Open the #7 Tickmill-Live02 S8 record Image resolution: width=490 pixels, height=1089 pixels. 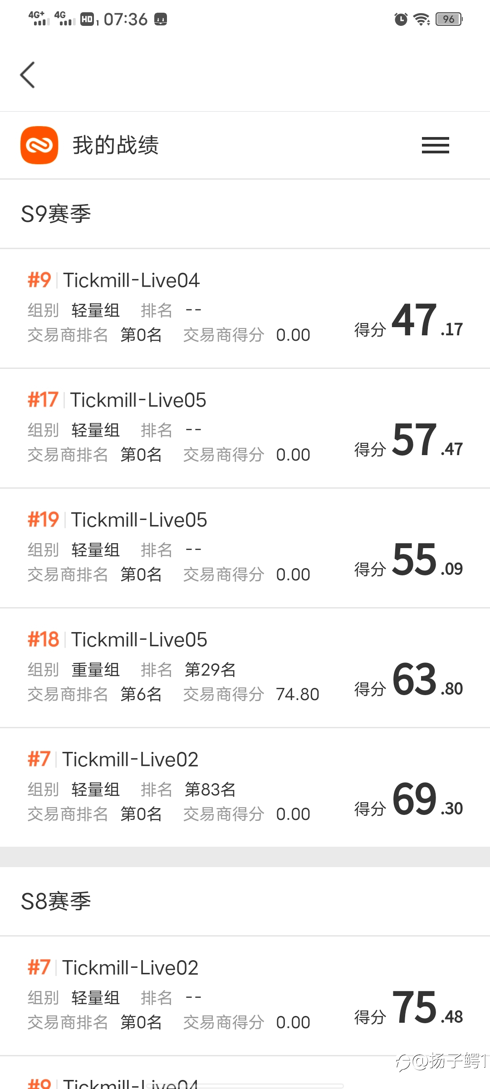pos(245,996)
